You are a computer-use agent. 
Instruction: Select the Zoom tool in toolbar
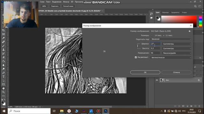tap(4, 92)
